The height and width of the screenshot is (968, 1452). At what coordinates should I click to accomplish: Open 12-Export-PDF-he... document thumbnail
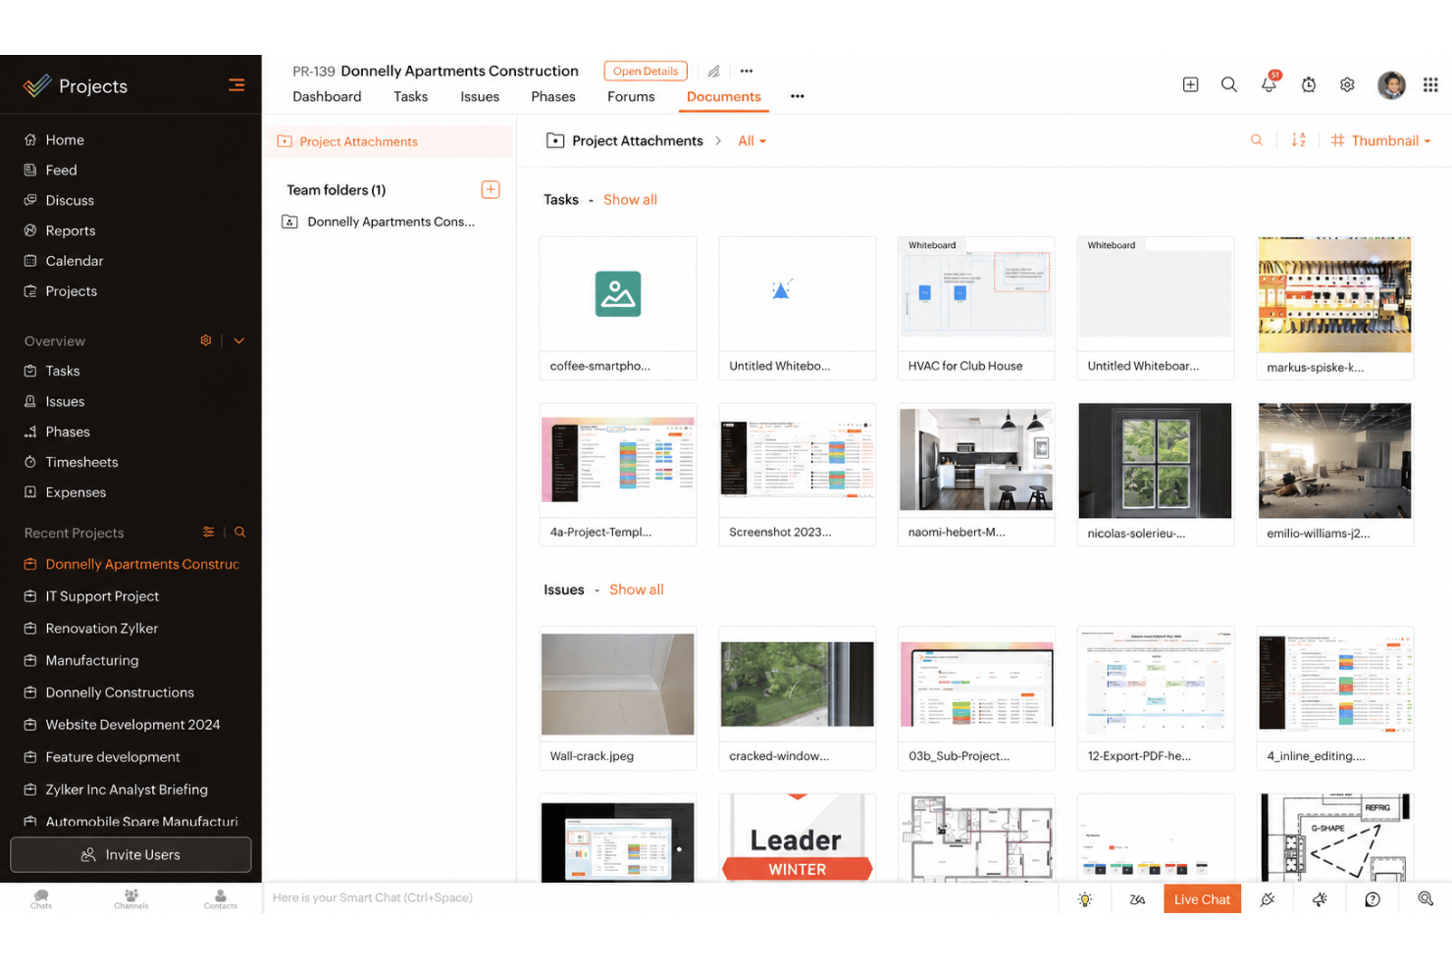click(x=1155, y=698)
